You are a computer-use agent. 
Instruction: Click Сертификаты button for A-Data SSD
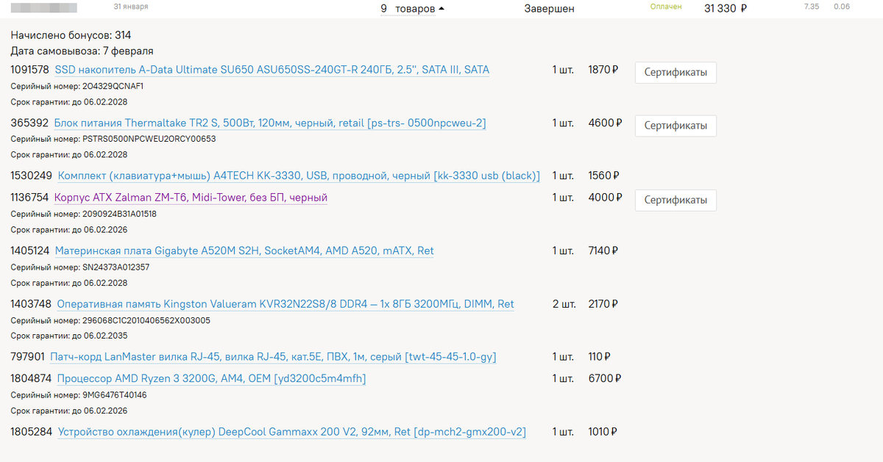675,73
